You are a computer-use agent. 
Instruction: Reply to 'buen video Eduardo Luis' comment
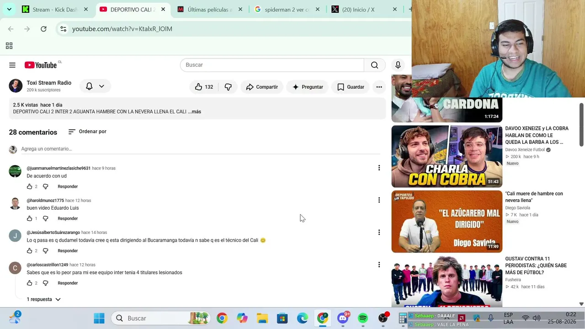[x=68, y=218]
